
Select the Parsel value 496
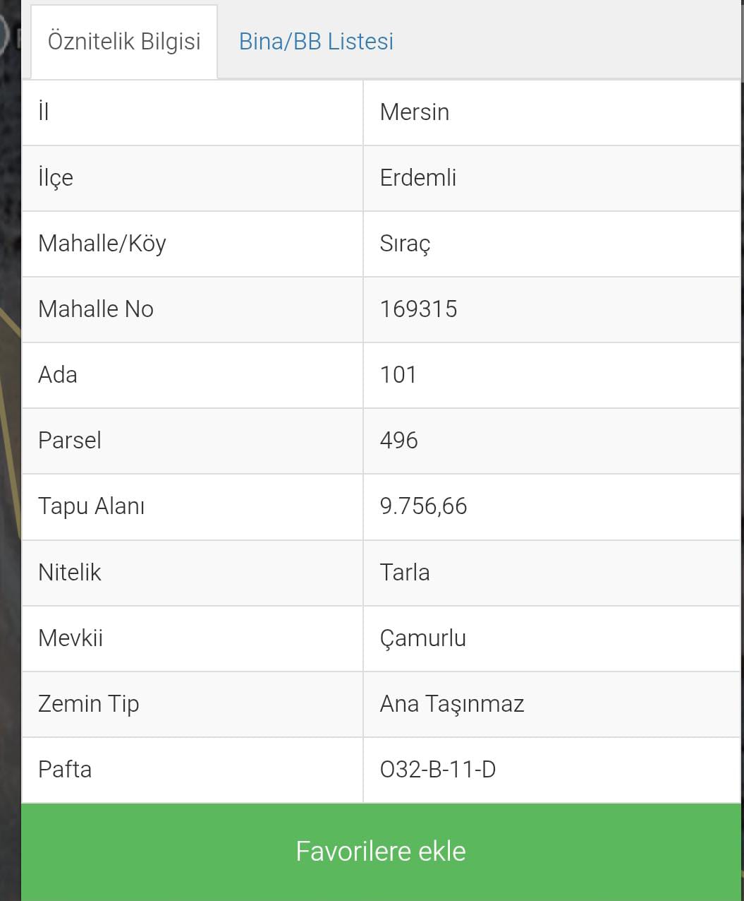[551, 441]
